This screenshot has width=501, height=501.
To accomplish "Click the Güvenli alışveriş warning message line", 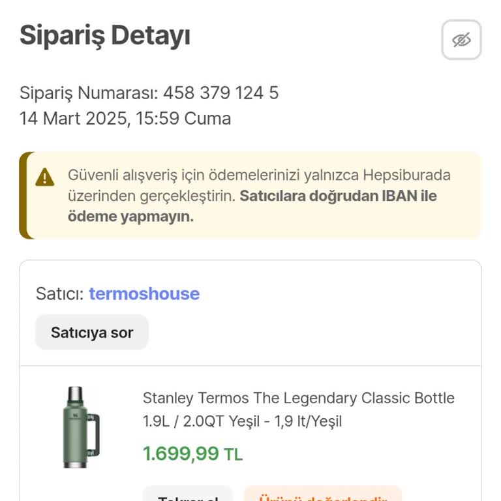I will pyautogui.click(x=258, y=175).
